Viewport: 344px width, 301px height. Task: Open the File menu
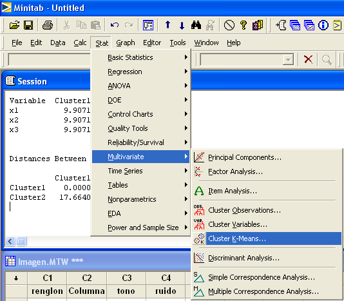17,43
